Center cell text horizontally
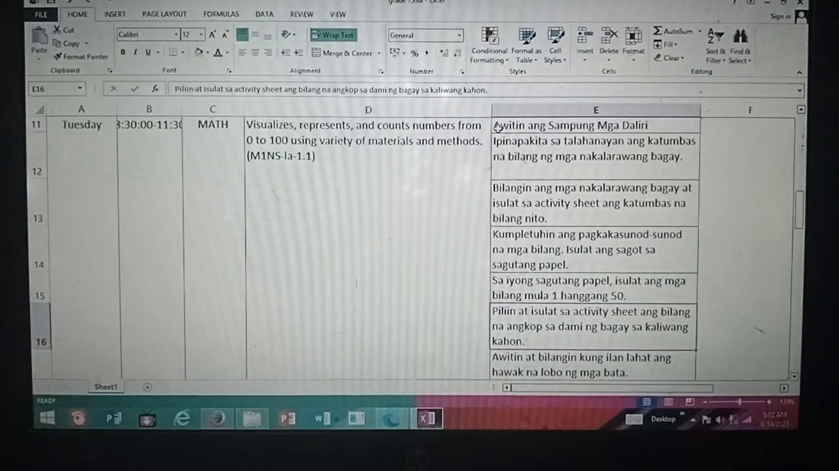This screenshot has width=839, height=471. 256,53
